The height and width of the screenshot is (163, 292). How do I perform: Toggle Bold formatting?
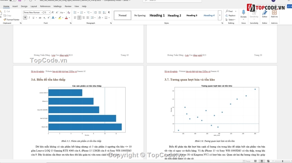pyautogui.click(x=25, y=18)
